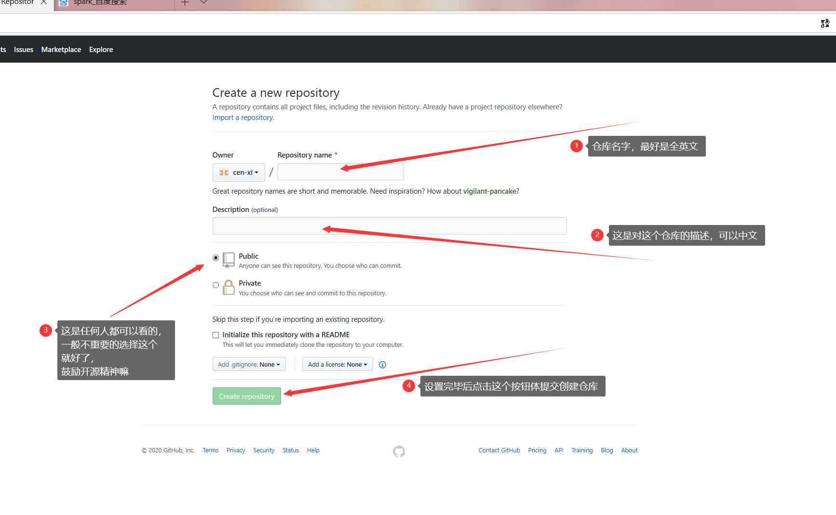Open the tab list chevron
Viewport: 836px width, 515px height.
coord(204,2)
